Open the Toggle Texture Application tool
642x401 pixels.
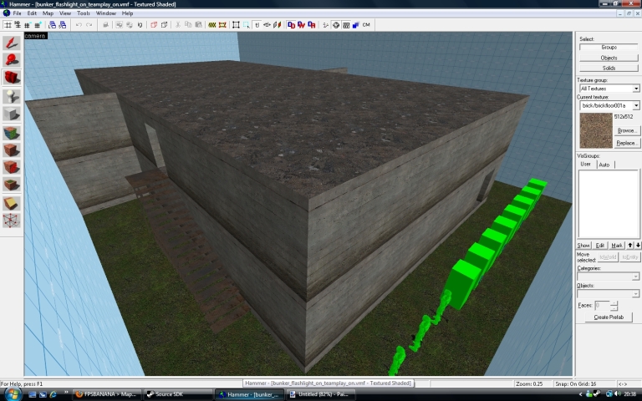[x=11, y=132]
